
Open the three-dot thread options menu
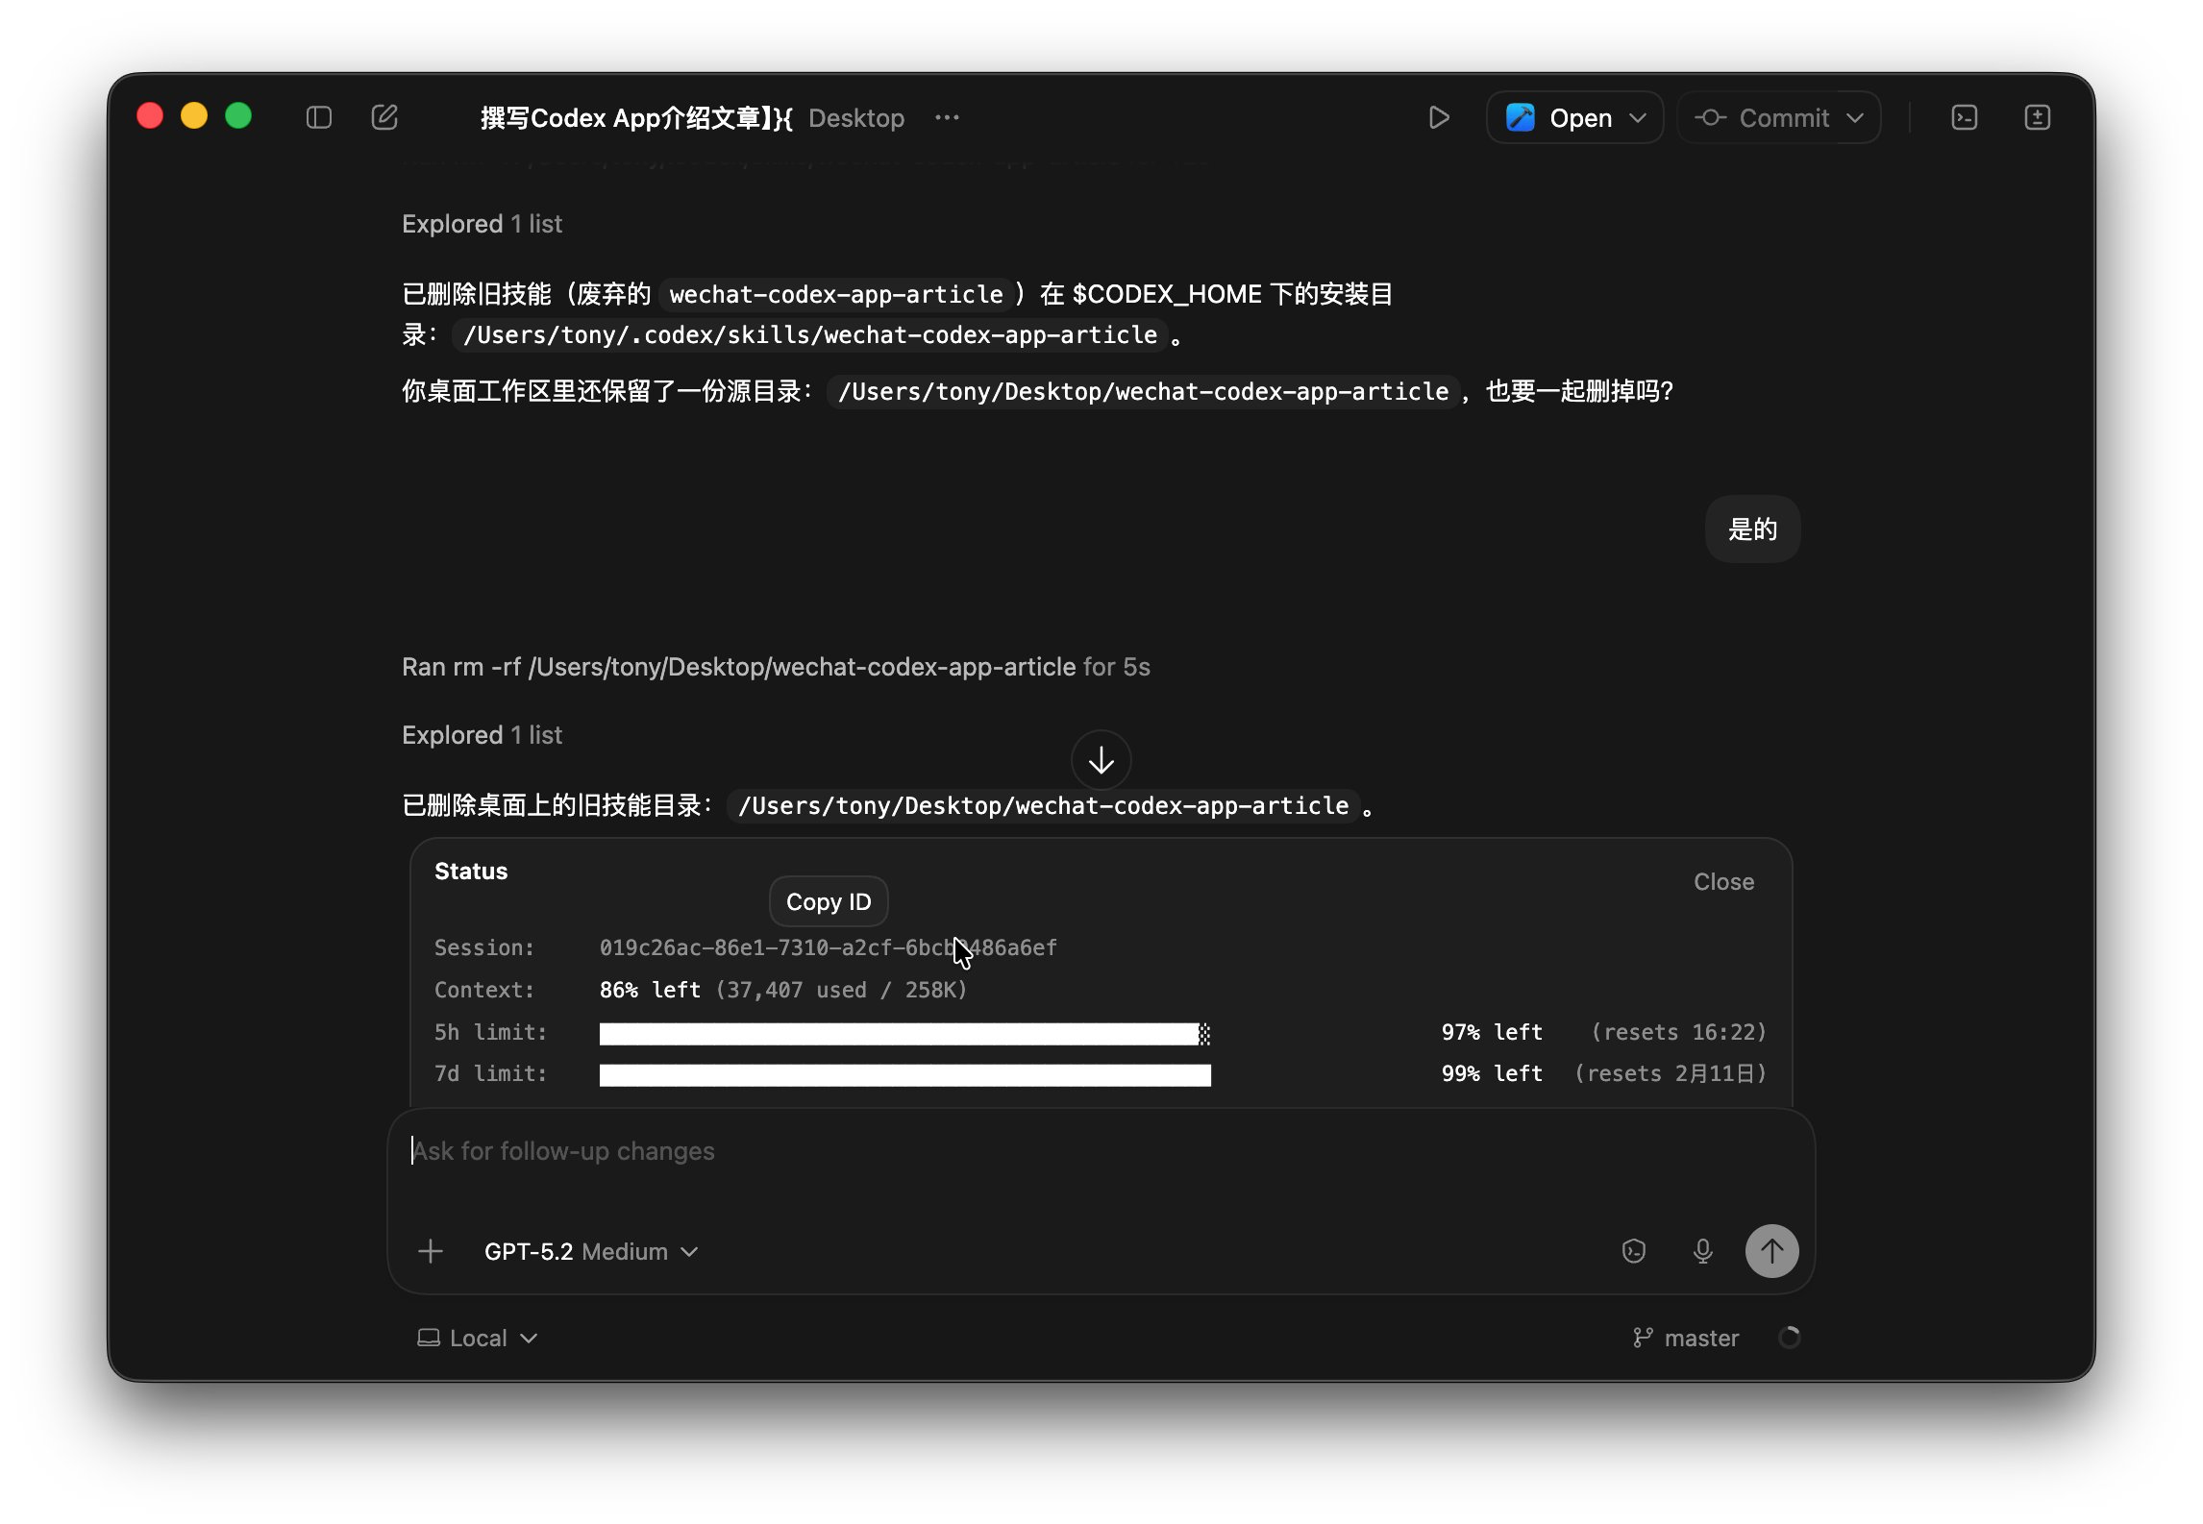tap(947, 117)
